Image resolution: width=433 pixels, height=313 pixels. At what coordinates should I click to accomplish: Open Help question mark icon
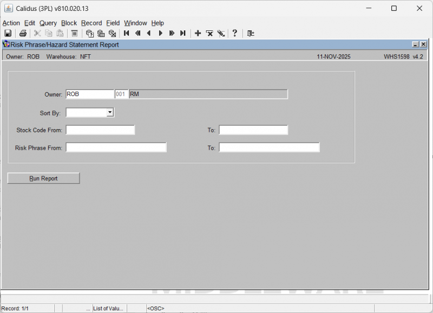pyautogui.click(x=234, y=34)
